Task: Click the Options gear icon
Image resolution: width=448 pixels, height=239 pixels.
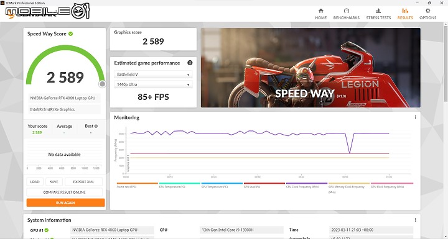Action: pos(427,11)
